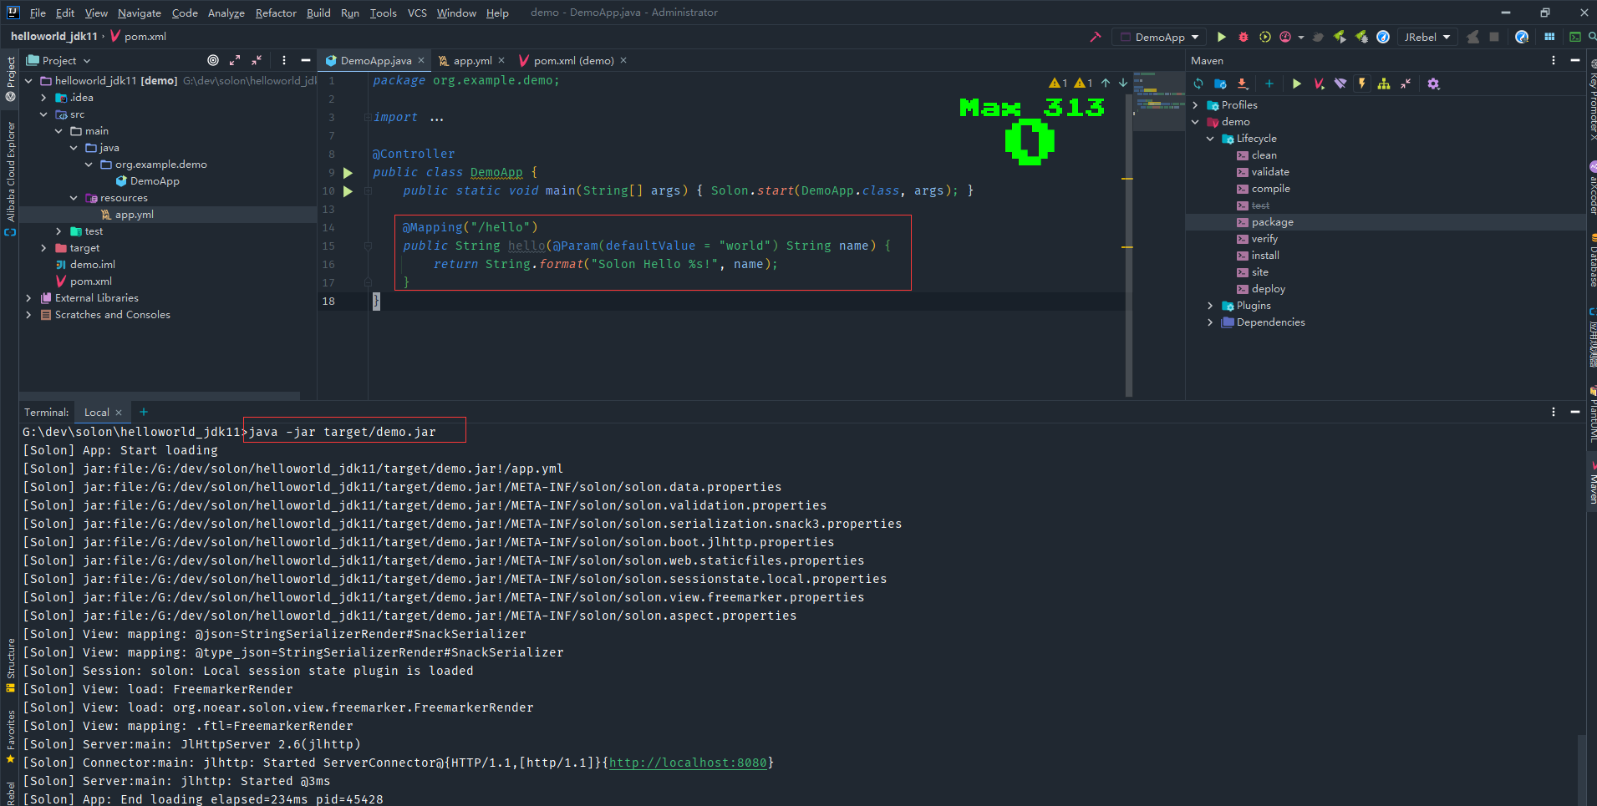Expand all in Project panel

[235, 60]
